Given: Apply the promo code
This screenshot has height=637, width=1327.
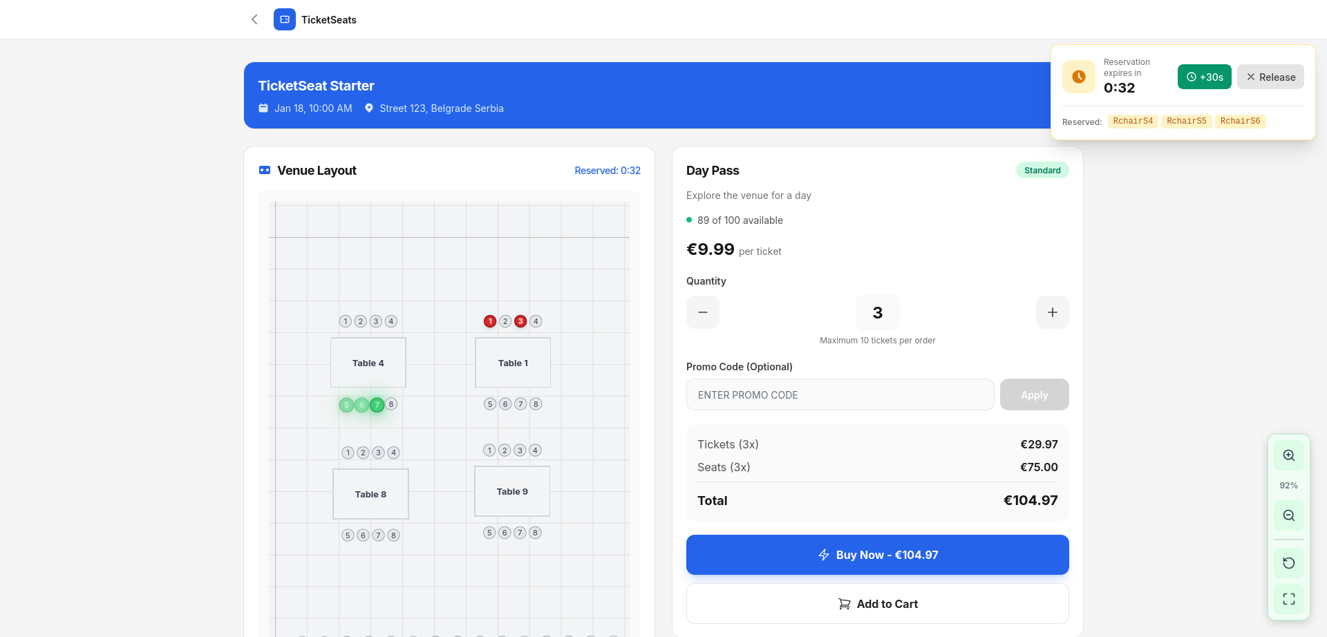Looking at the screenshot, I should [1035, 394].
